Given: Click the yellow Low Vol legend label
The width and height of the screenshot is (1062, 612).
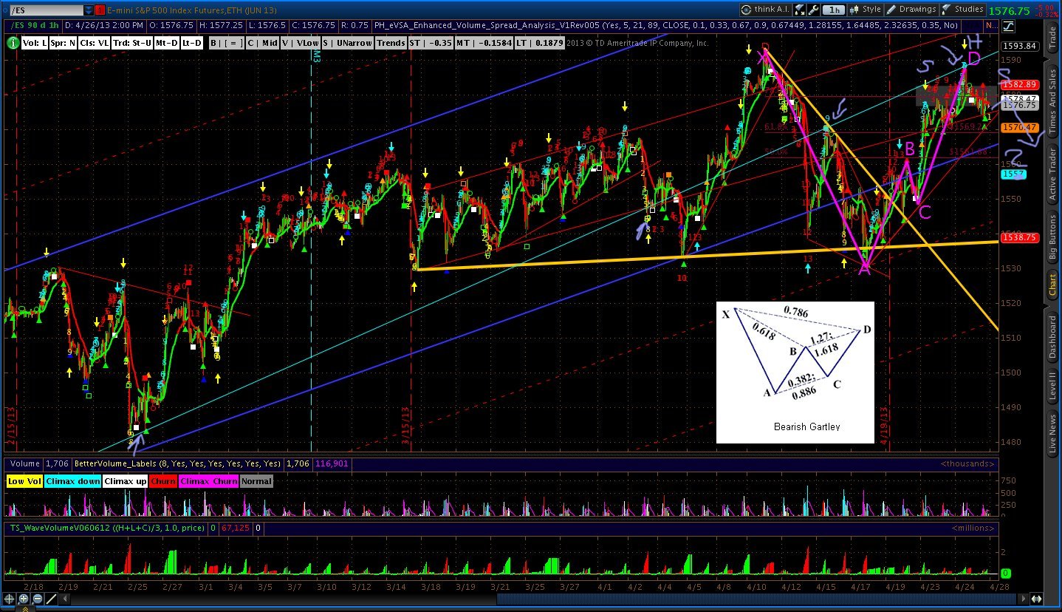Looking at the screenshot, I should point(25,481).
